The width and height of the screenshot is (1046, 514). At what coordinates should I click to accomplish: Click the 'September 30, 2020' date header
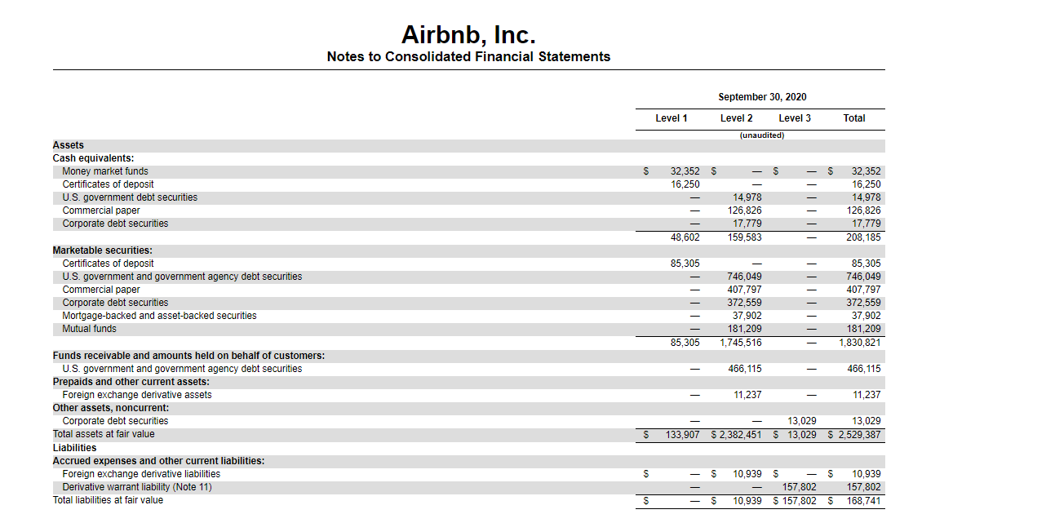pyautogui.click(x=762, y=97)
